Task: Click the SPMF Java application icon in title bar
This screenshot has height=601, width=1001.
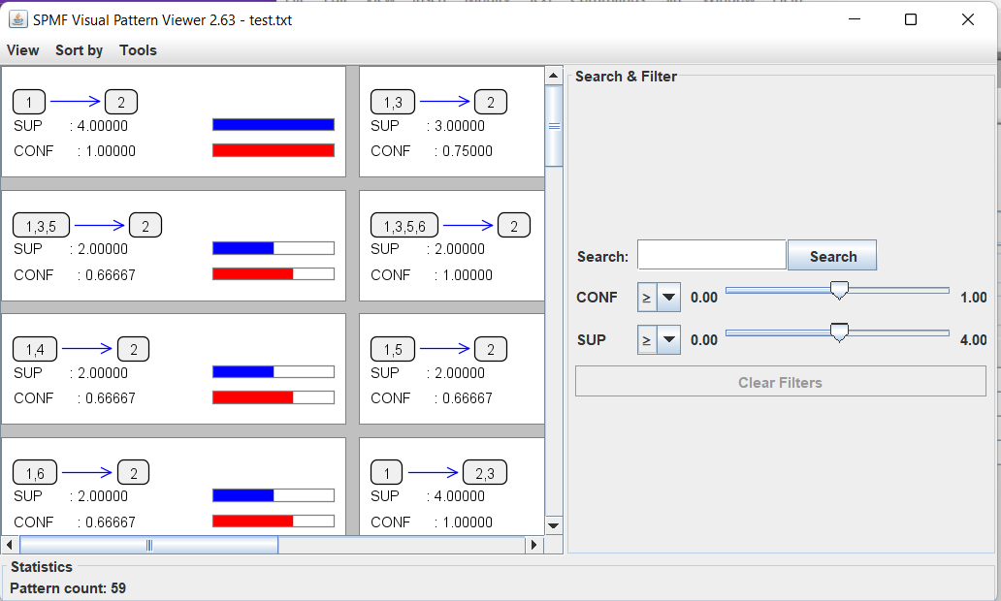Action: click(x=17, y=19)
